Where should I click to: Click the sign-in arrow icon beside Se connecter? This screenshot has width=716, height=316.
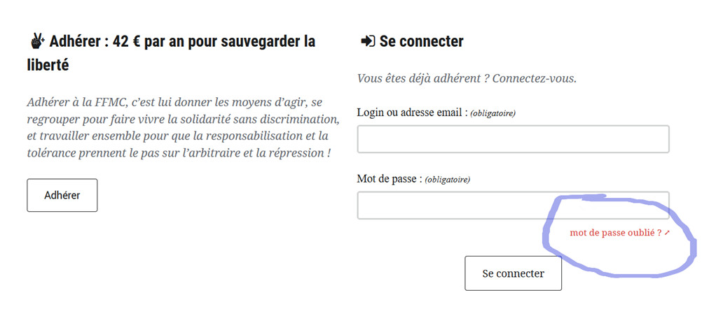pyautogui.click(x=368, y=41)
